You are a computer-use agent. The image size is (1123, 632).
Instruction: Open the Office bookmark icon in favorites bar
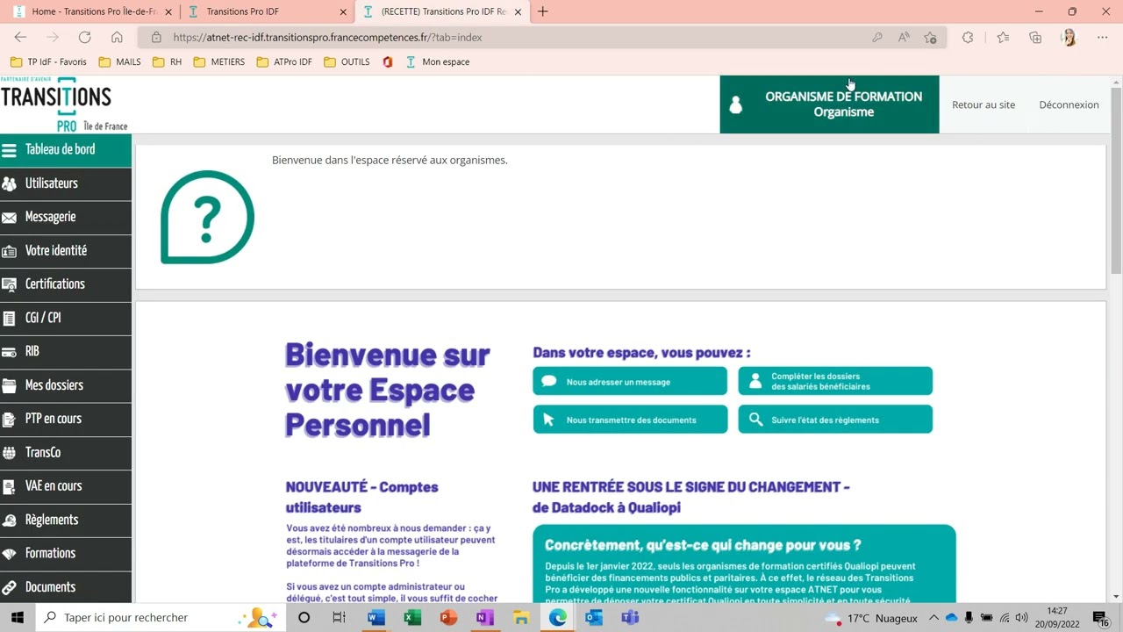pyautogui.click(x=387, y=62)
